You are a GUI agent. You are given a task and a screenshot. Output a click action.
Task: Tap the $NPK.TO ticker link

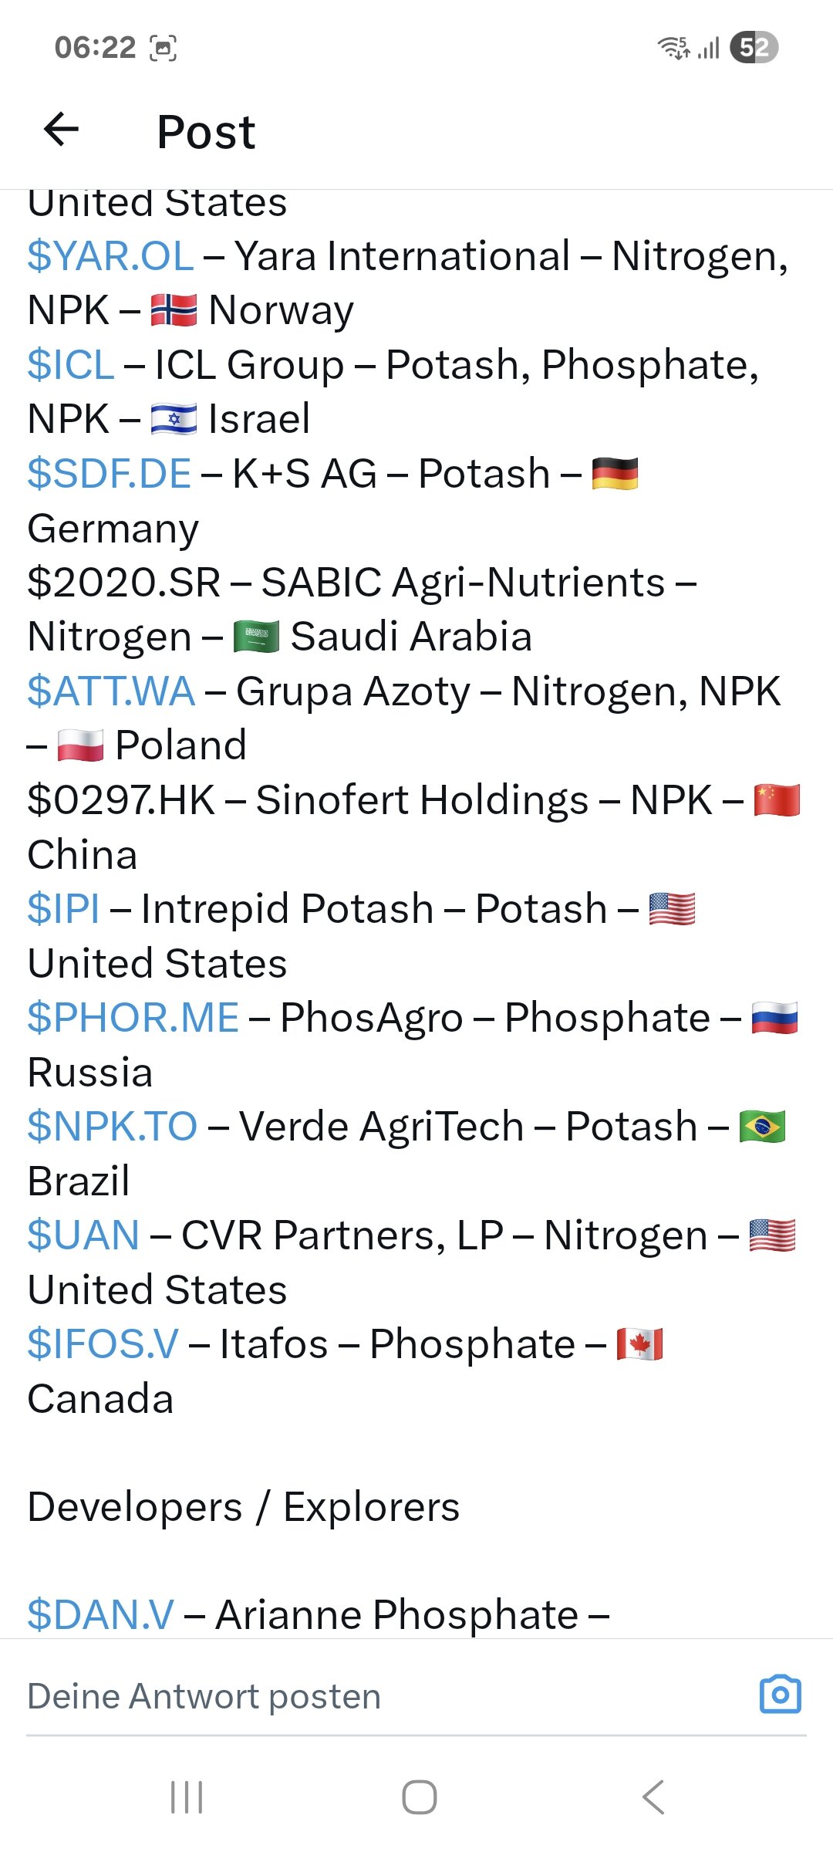[x=113, y=1127]
